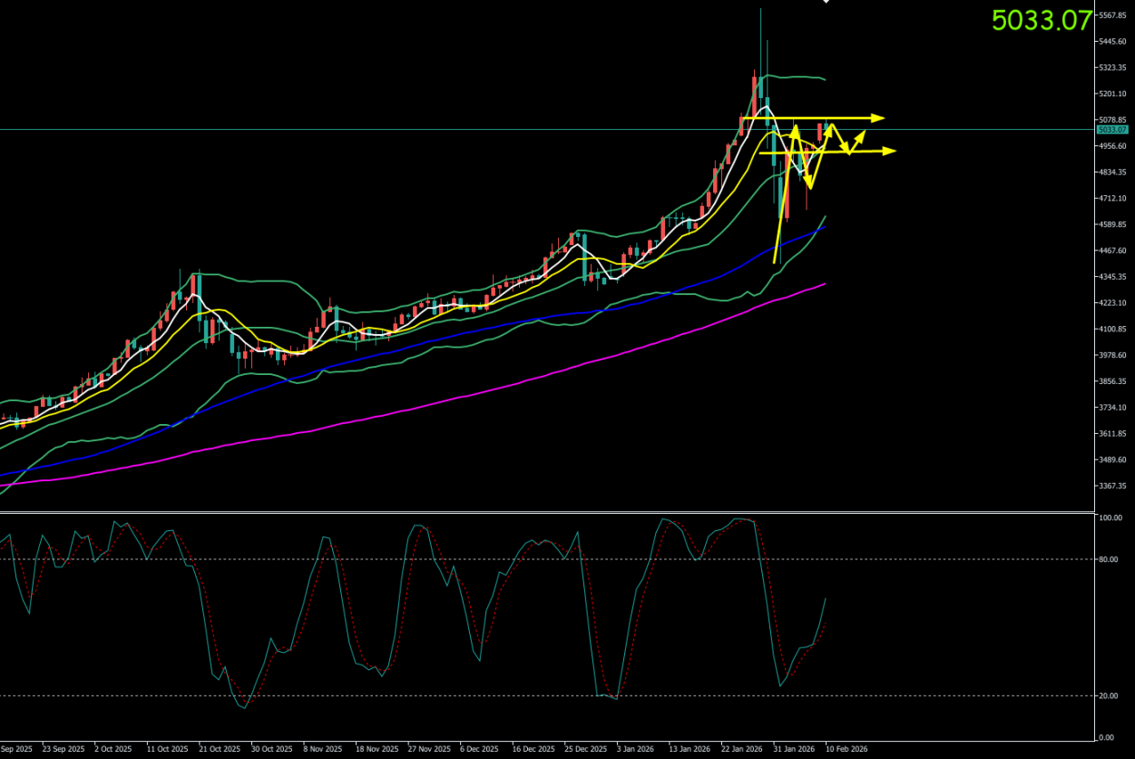1135x759 pixels.
Task: Select the lower yellow horizontal arrow's arrowhead
Action: pos(890,151)
